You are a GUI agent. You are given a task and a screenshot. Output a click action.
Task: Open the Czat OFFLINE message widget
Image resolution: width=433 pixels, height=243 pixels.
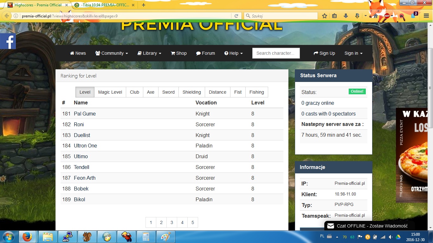point(370,226)
